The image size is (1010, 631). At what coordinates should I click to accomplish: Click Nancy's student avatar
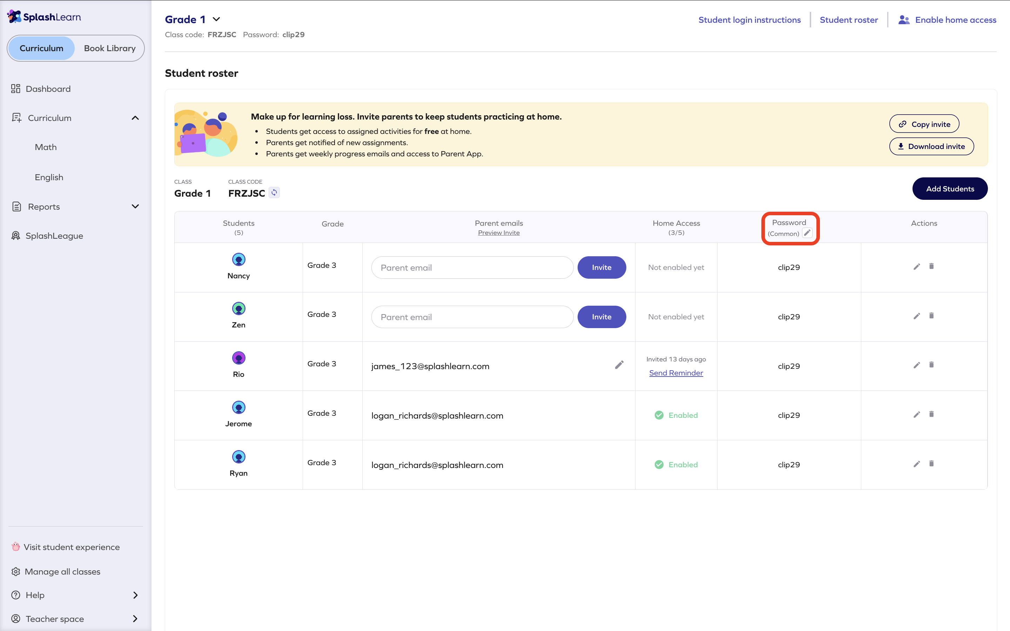coord(239,259)
